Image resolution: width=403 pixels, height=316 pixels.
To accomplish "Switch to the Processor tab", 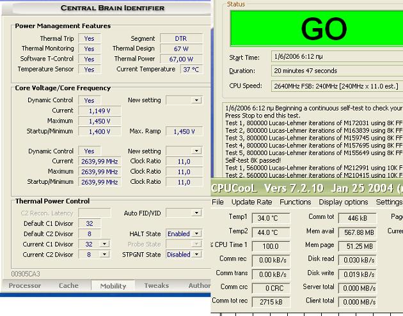I will 25,285.
